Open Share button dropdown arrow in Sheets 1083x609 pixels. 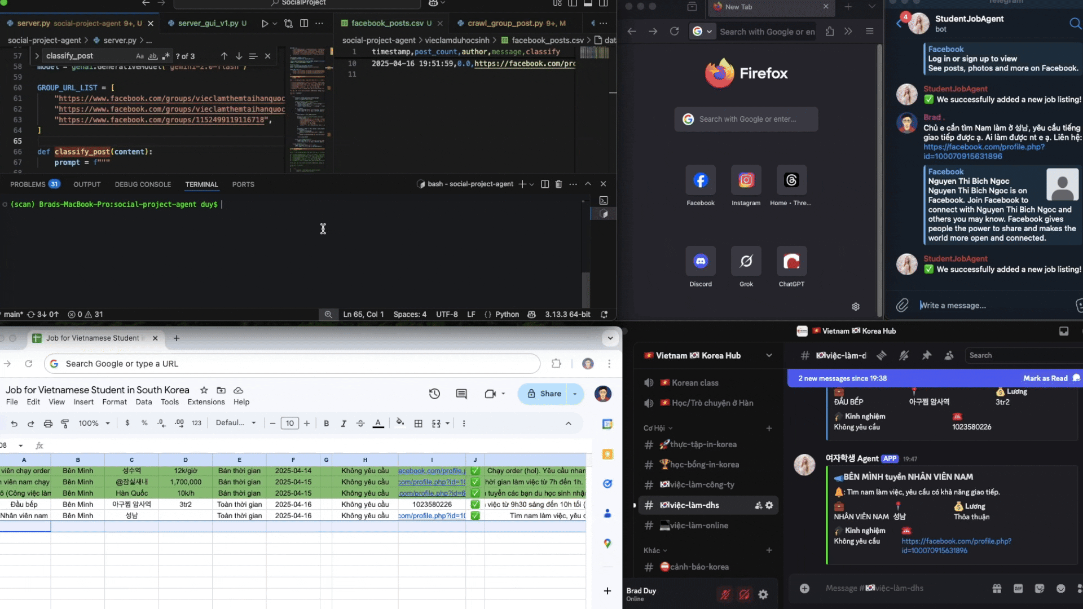(575, 394)
